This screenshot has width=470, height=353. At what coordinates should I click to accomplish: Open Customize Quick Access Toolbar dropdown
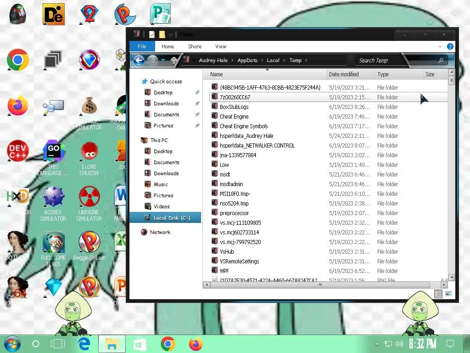(x=171, y=35)
